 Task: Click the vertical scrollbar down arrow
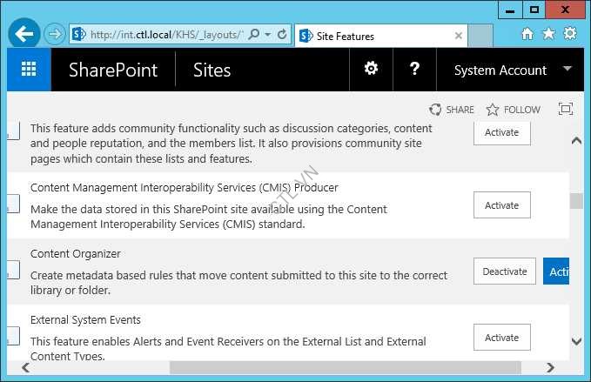(x=575, y=342)
